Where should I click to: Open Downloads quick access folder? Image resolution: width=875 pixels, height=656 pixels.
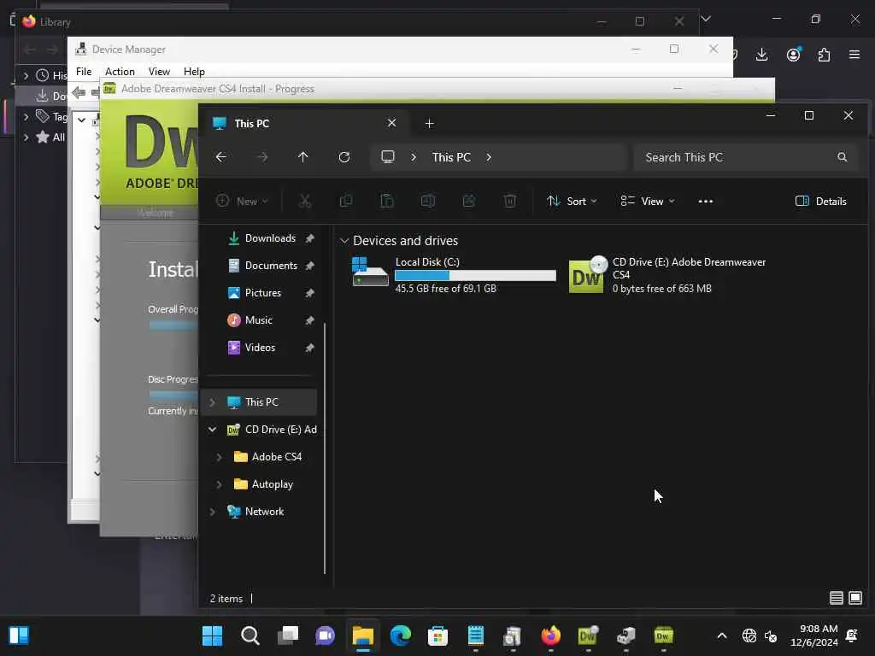pyautogui.click(x=270, y=238)
